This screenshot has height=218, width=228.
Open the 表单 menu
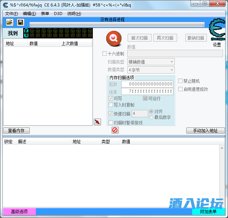(45, 14)
